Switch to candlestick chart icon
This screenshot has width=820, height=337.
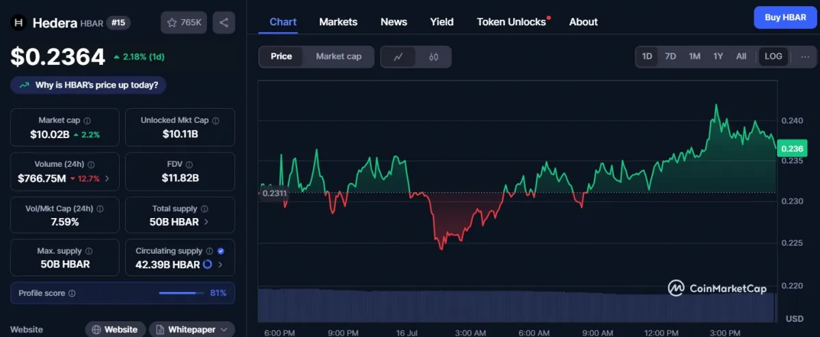pos(433,57)
